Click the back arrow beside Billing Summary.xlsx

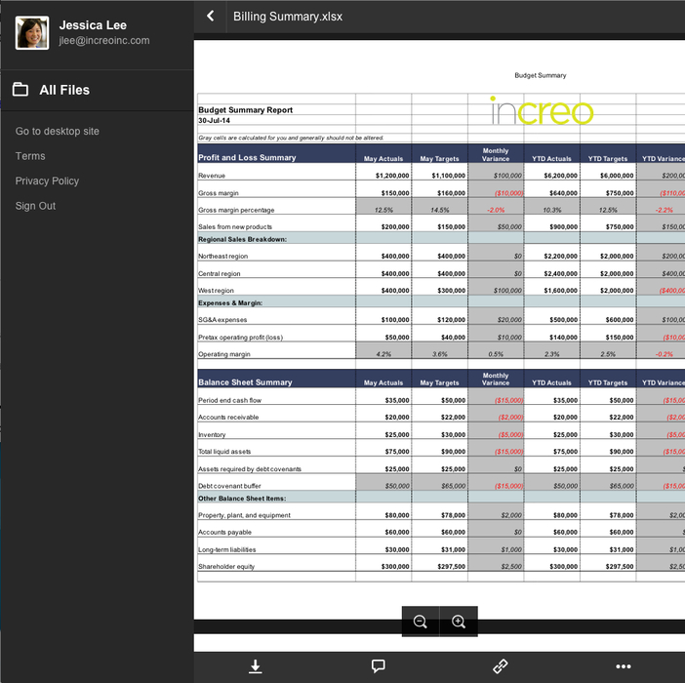[x=211, y=17]
